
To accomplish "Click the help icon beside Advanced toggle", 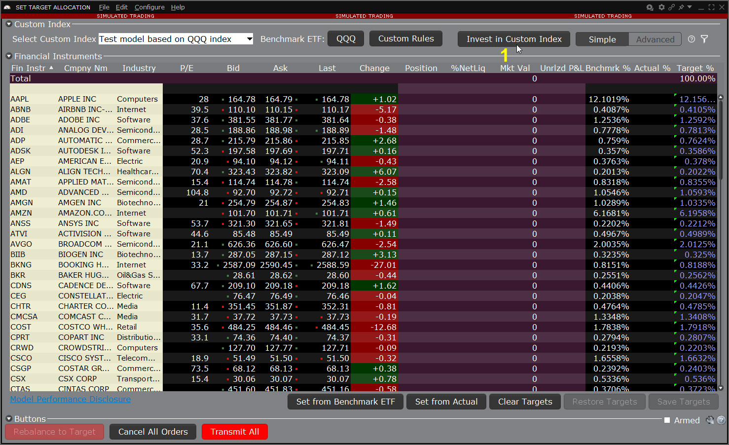I will (692, 39).
